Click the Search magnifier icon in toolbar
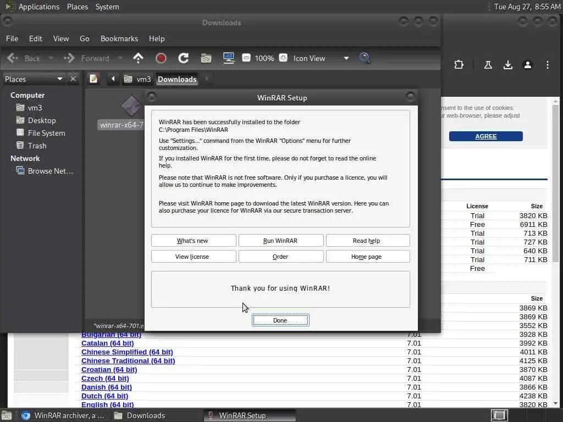The width and height of the screenshot is (563, 422). 365,58
